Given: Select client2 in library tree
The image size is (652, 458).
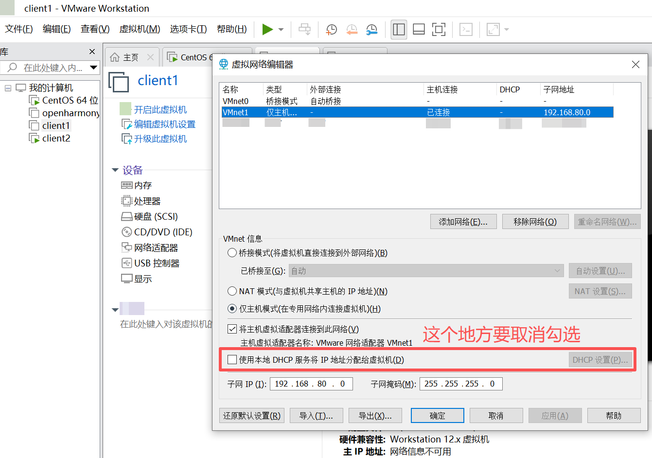Looking at the screenshot, I should coord(50,139).
